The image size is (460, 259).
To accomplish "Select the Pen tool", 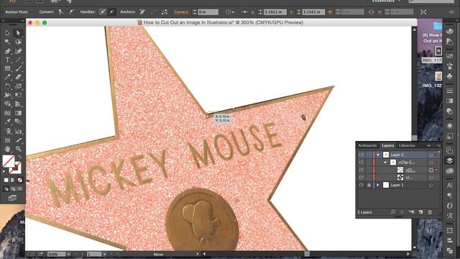I will pyautogui.click(x=8, y=51).
